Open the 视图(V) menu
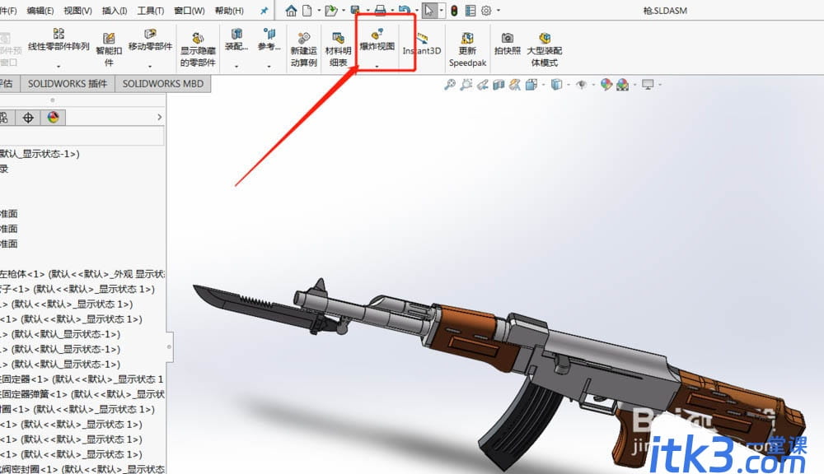 [77, 11]
